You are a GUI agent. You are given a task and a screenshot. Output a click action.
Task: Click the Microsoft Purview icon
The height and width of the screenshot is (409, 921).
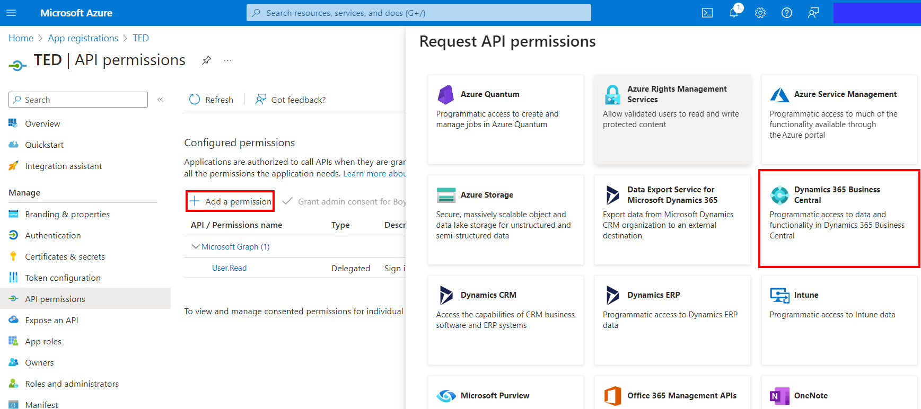(x=446, y=396)
